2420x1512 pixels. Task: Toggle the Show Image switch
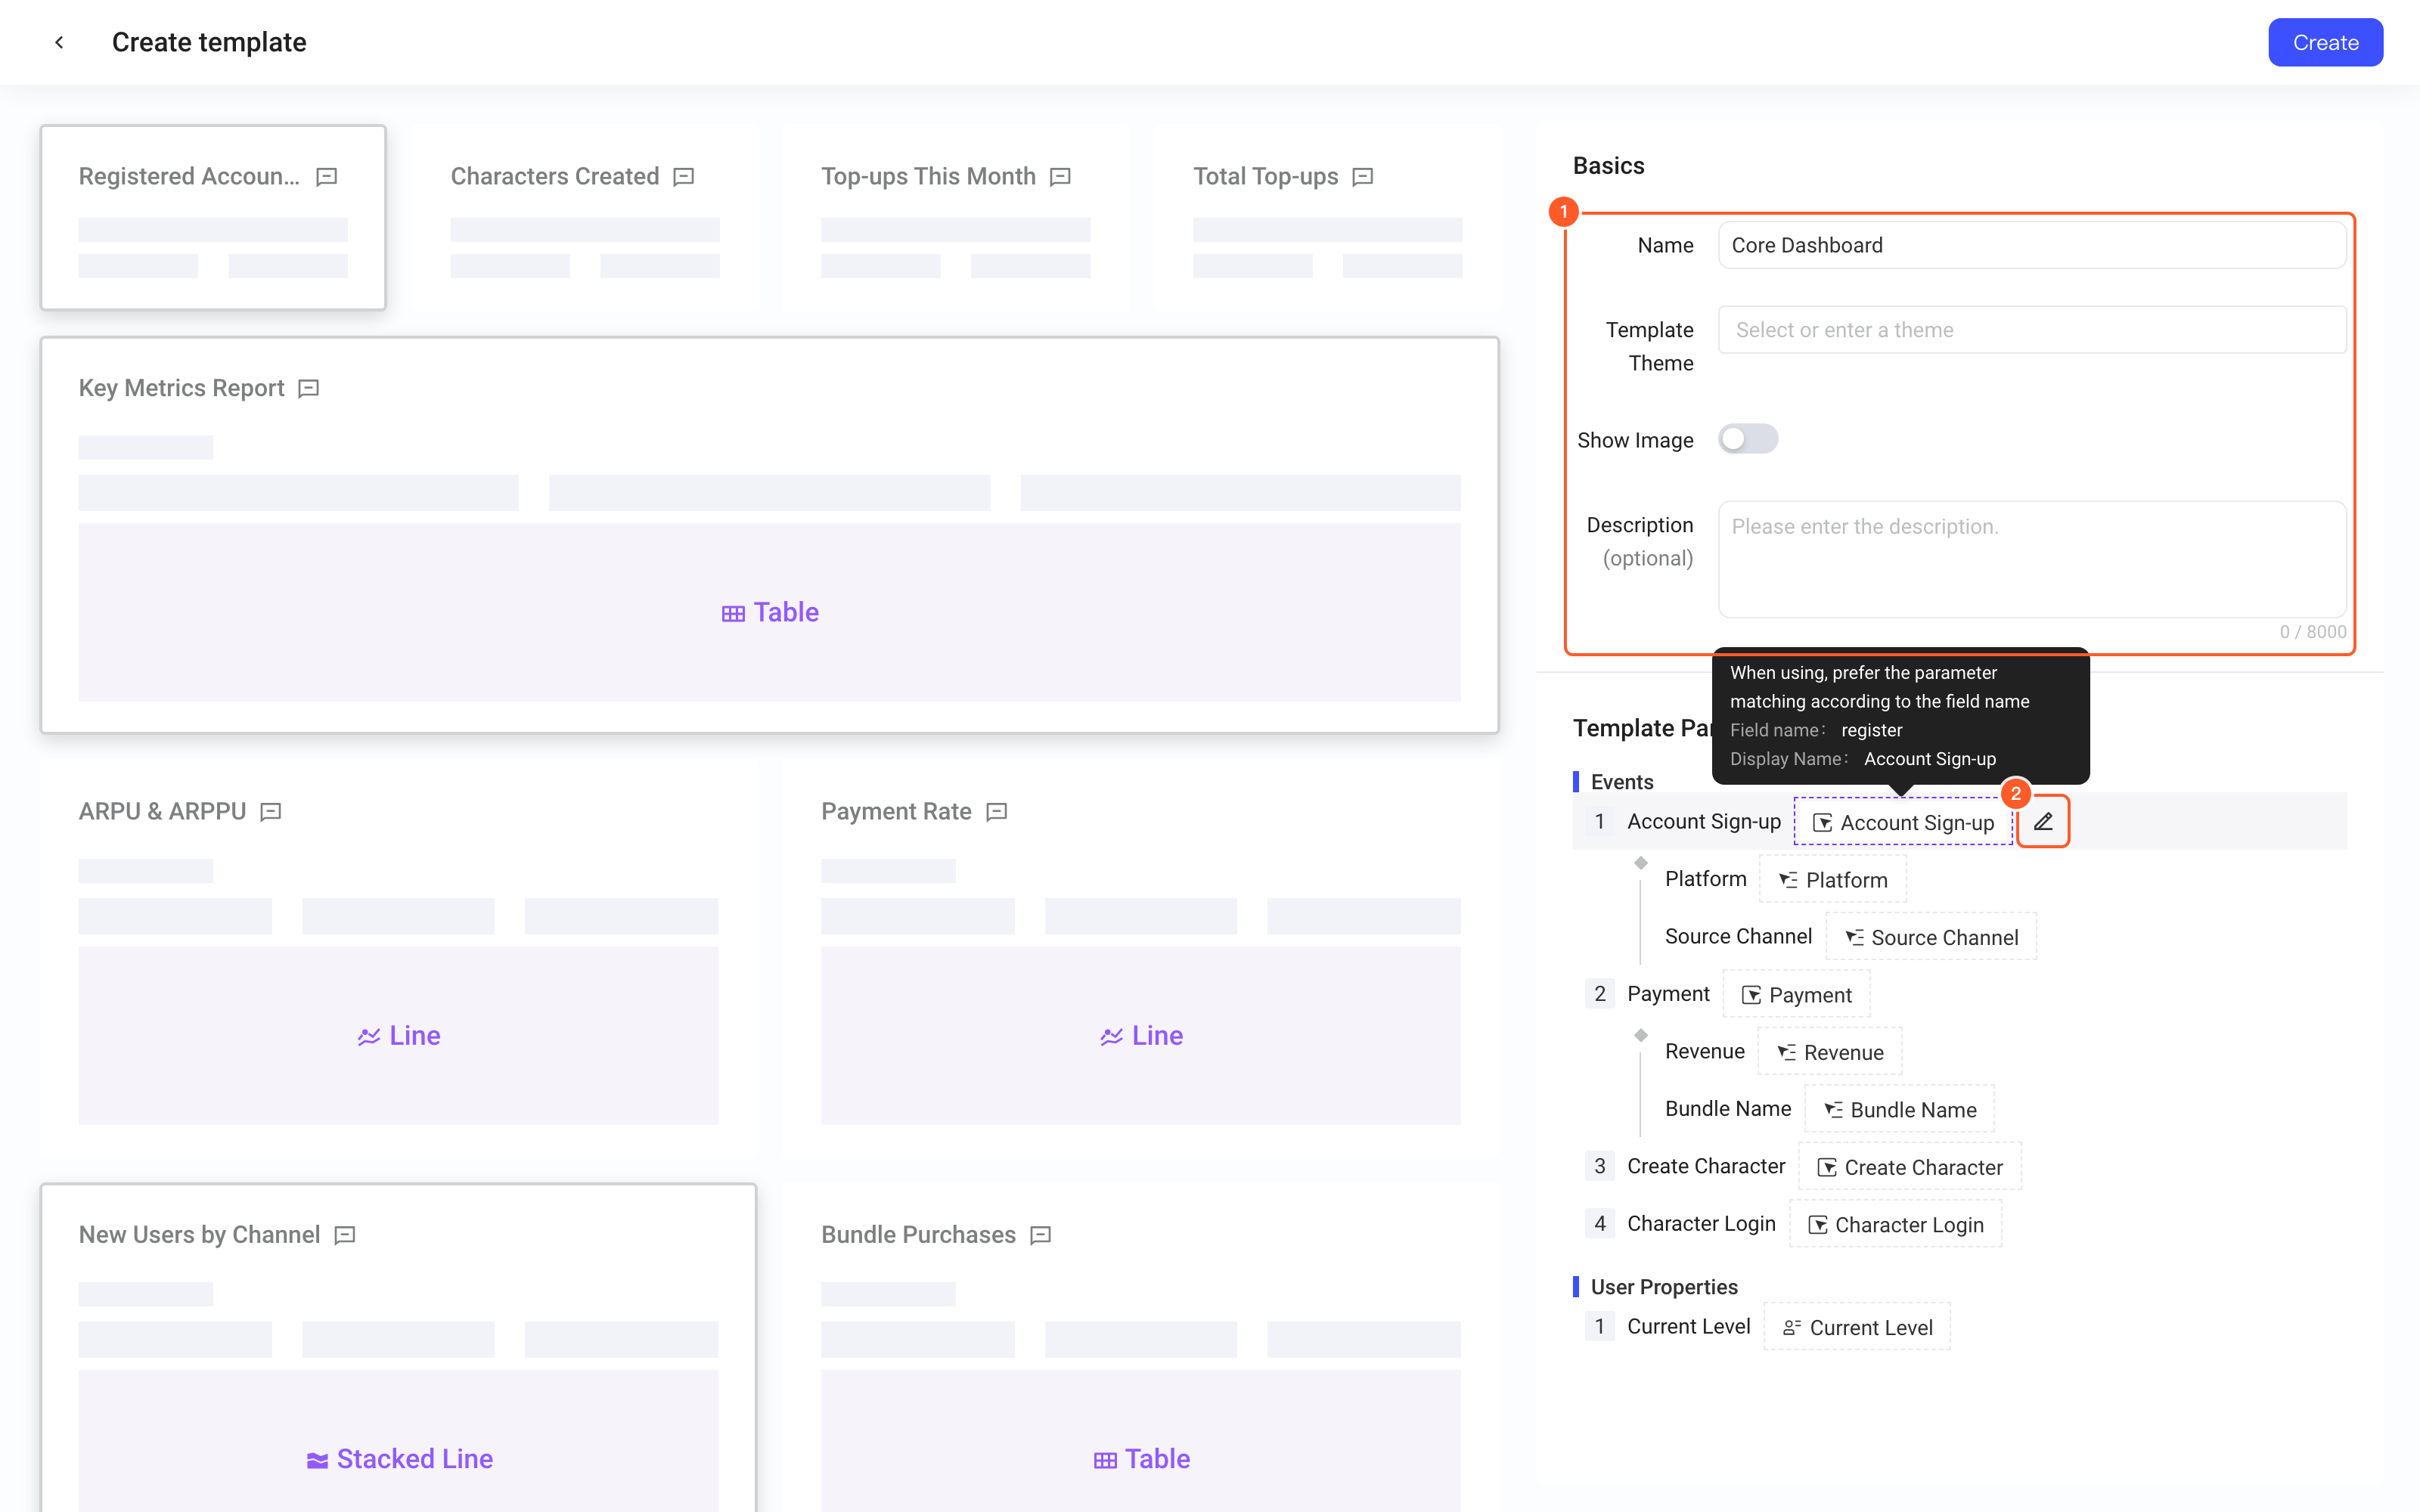(1748, 439)
